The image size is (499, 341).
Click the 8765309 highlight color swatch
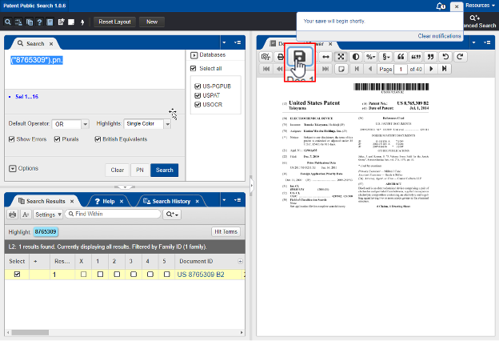(x=46, y=231)
